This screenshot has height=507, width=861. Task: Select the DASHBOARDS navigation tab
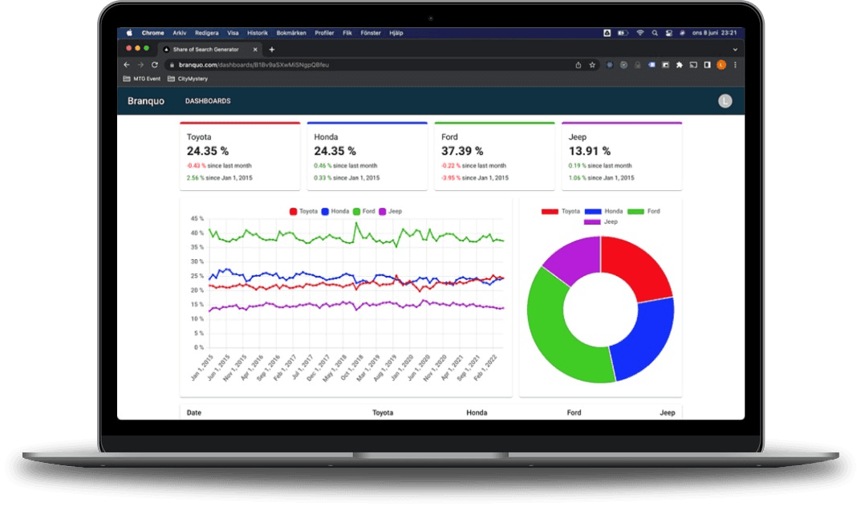pos(208,101)
